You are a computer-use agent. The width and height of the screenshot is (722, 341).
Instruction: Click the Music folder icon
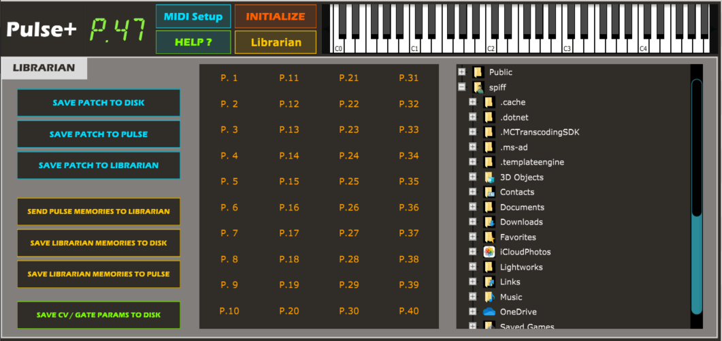coord(489,297)
